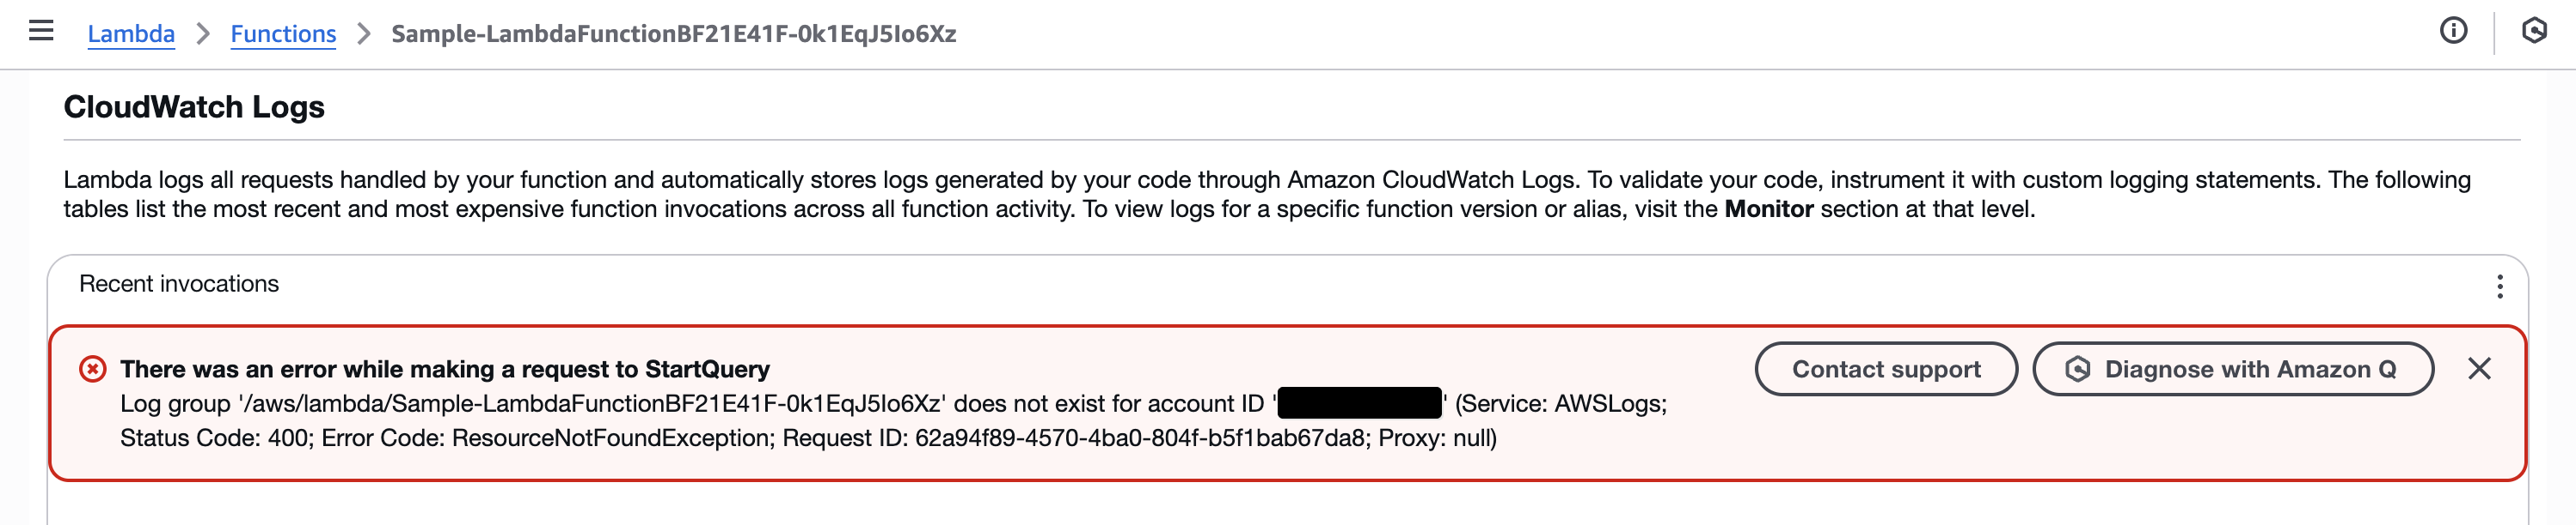Click the log group path in error

click(591, 403)
